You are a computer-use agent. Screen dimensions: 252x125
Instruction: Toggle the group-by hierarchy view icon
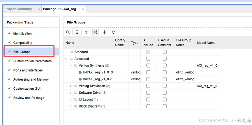tap(95, 32)
